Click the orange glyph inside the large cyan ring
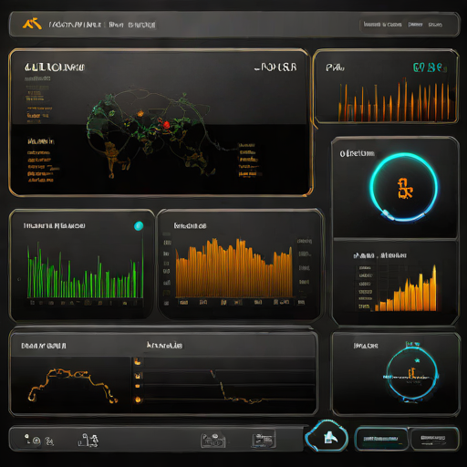 (405, 189)
